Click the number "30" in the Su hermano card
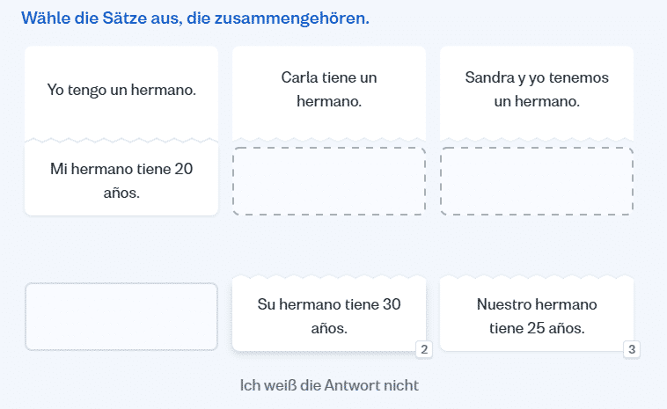 392,304
